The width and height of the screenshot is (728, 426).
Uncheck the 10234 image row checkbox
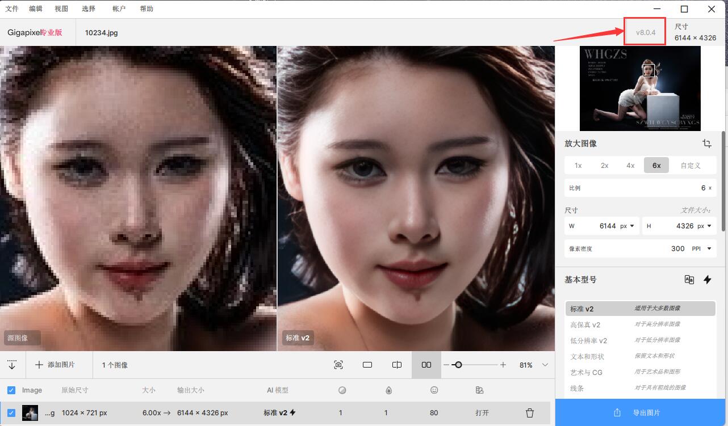click(11, 413)
